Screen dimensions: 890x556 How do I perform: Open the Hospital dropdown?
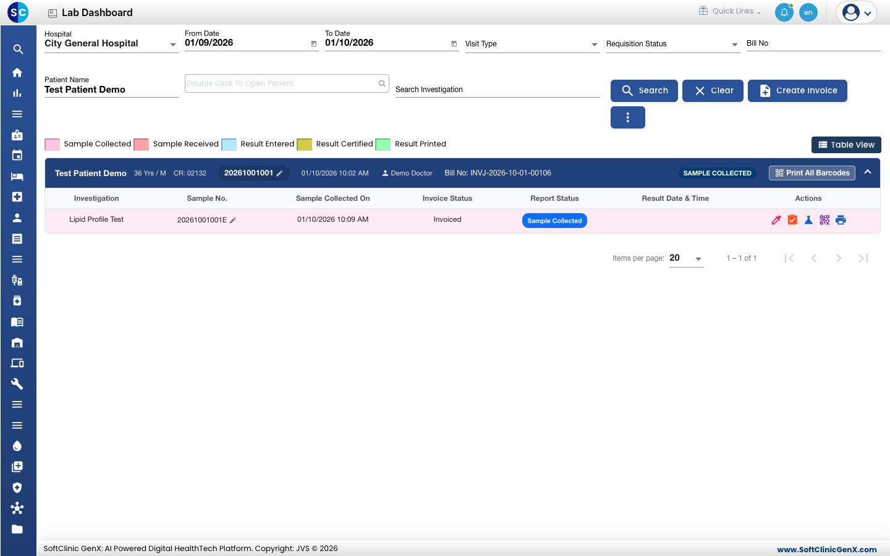click(x=111, y=44)
